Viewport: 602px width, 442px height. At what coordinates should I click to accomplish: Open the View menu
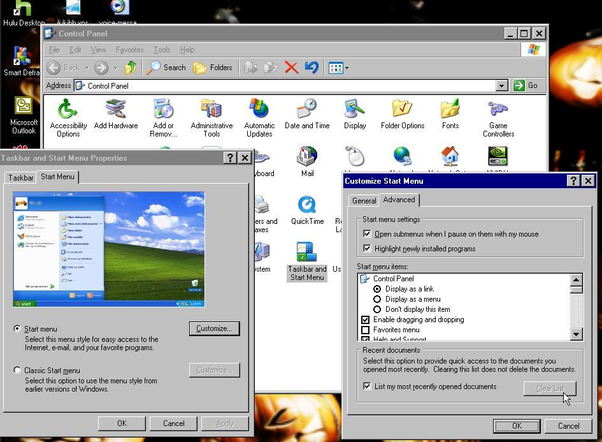(98, 50)
